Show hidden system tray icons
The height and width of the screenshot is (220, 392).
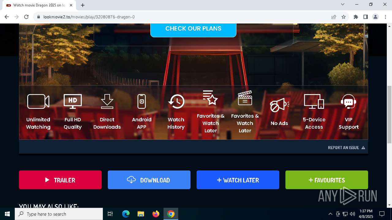tap(330, 214)
